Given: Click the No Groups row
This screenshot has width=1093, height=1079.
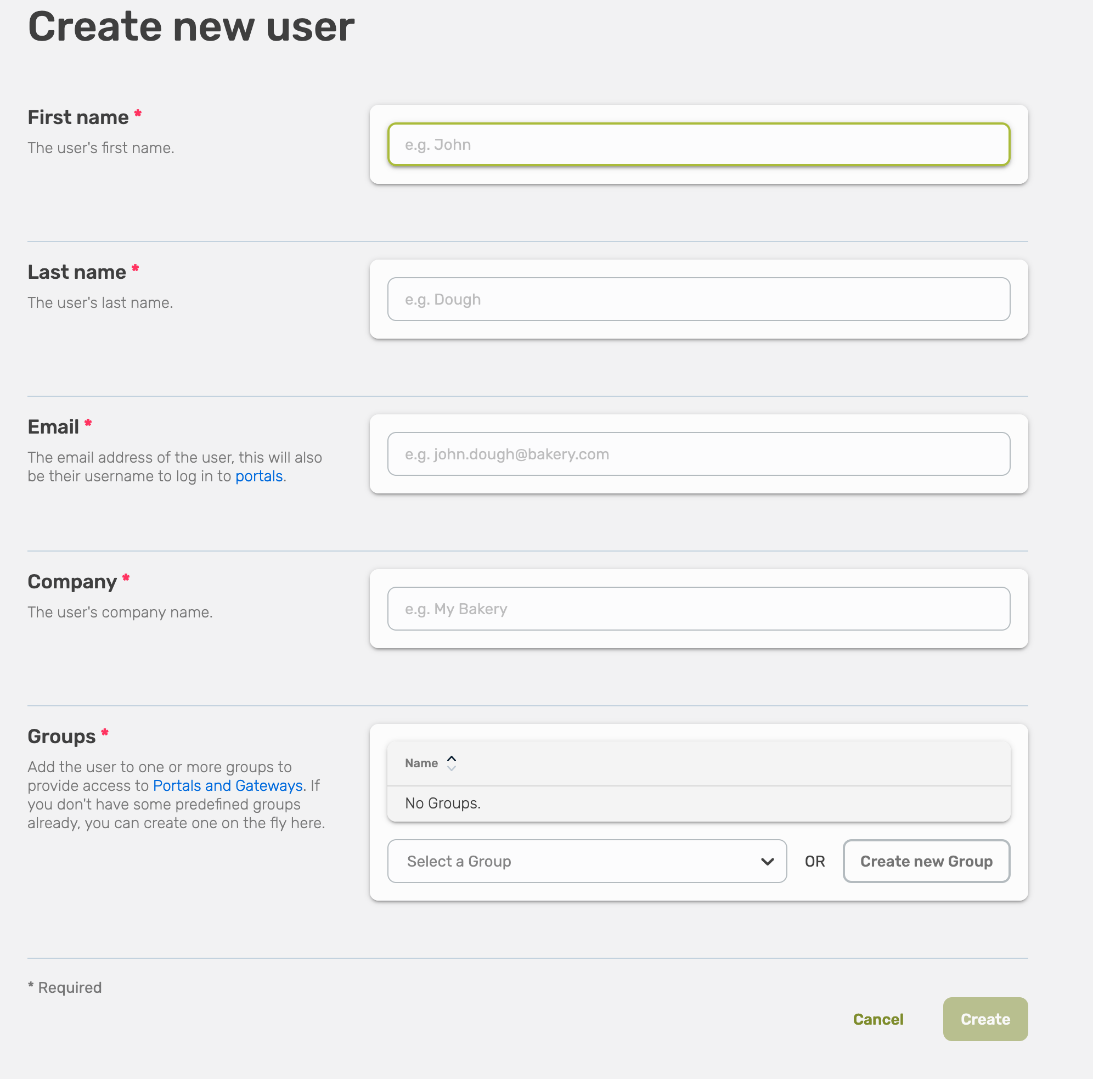Looking at the screenshot, I should pos(442,803).
